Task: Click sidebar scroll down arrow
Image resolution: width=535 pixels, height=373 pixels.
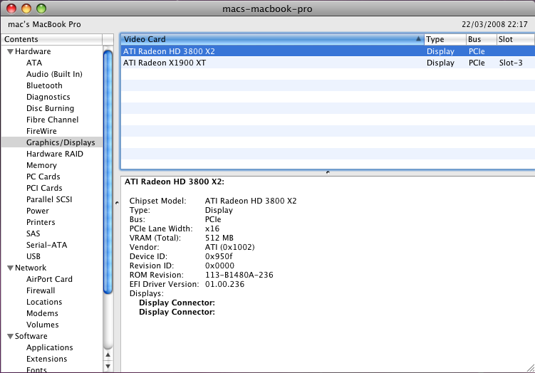Action: pos(108,367)
